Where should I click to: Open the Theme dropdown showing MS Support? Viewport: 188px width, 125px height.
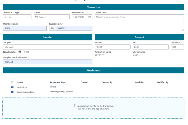52,17
